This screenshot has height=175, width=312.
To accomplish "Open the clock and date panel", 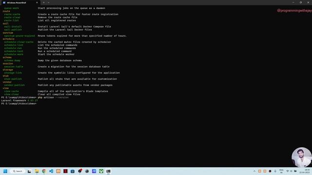I will click(305, 171).
